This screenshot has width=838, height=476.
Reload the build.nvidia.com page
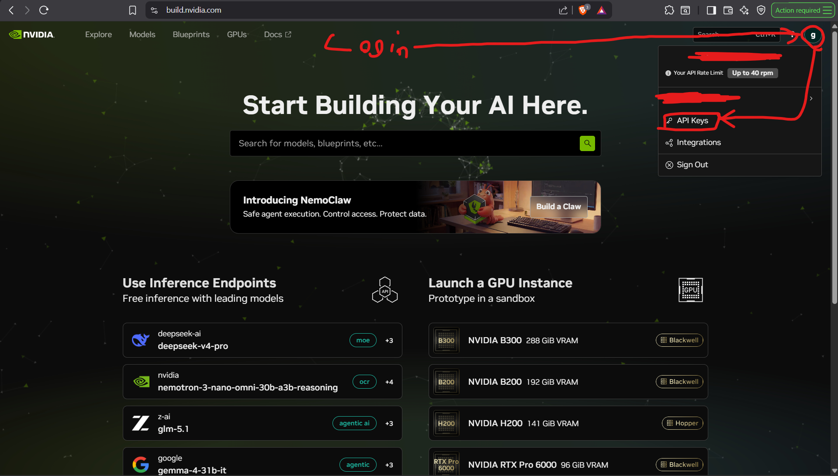click(44, 10)
